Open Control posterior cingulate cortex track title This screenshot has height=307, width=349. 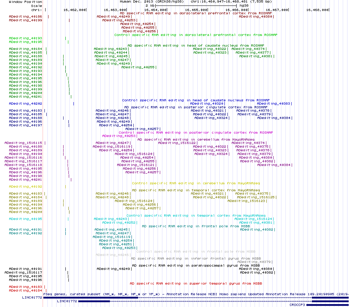click(x=196, y=133)
